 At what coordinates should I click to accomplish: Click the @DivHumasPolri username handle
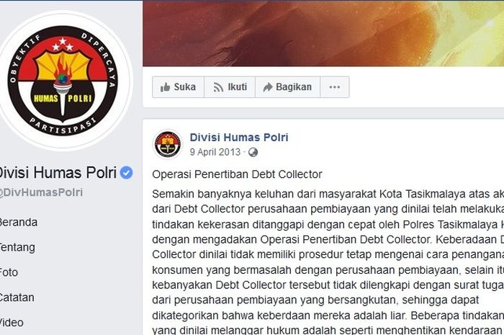(x=41, y=192)
